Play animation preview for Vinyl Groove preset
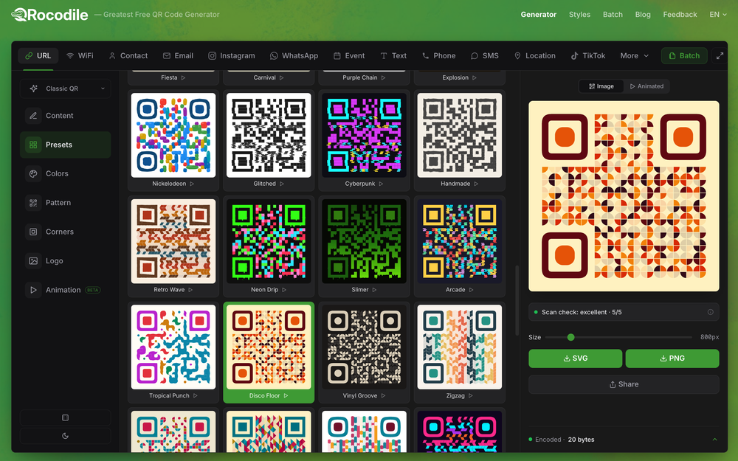This screenshot has width=738, height=461. 383,395
